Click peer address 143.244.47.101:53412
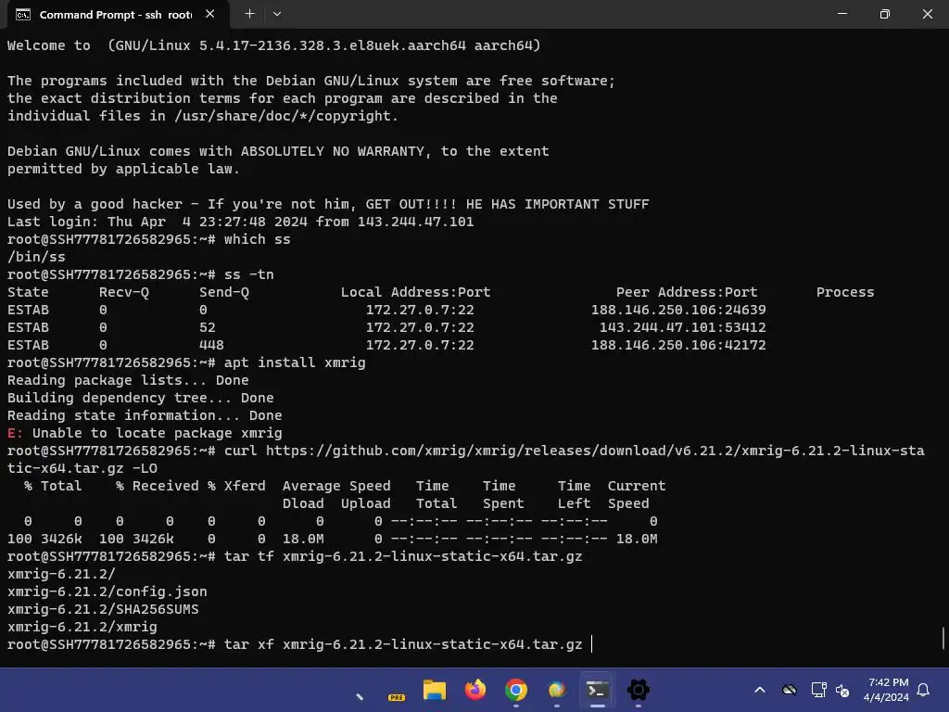 pyautogui.click(x=683, y=327)
